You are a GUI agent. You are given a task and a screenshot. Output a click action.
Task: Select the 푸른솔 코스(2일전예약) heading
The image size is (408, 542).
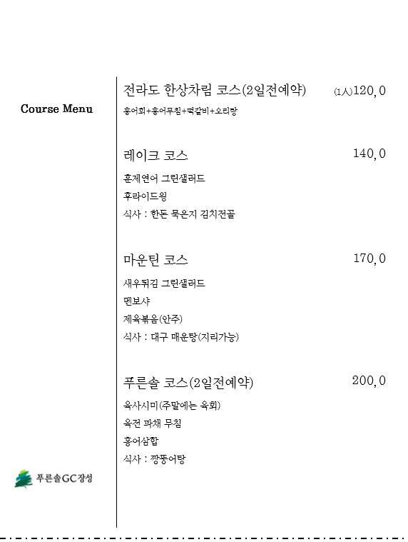point(188,383)
